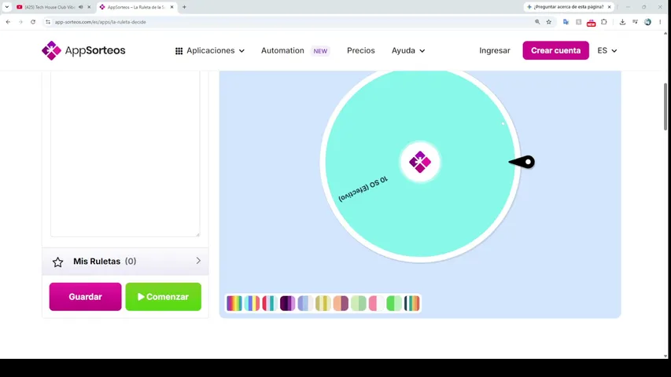Open the extensions puzzle icon
This screenshot has width=671, height=377.
click(x=604, y=22)
